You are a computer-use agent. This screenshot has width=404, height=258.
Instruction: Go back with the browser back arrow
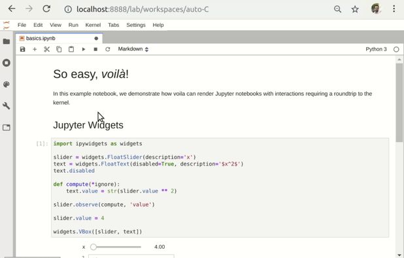point(12,9)
